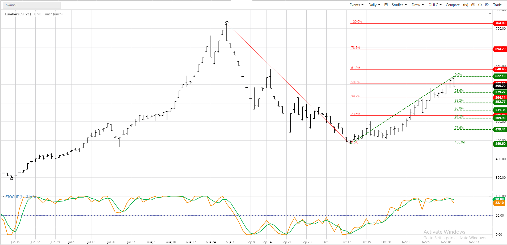Open the f(x) expression tool
The image size is (507, 245).
point(466,5)
